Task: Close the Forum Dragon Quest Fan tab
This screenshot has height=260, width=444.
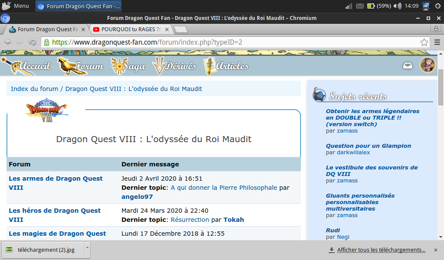Action: click(83, 29)
